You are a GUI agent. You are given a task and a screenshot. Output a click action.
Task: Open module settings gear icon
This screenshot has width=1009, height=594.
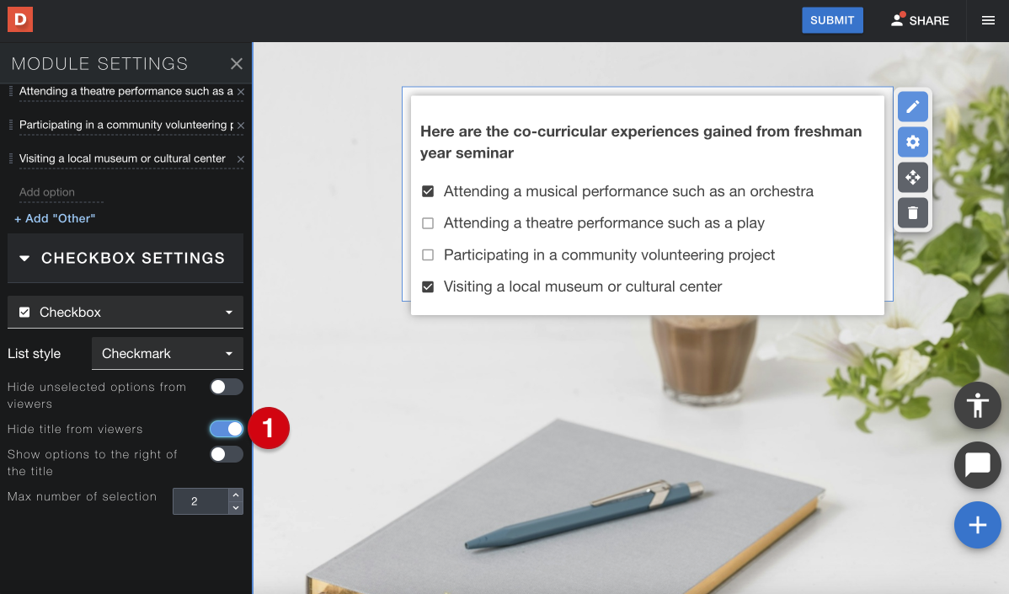912,142
